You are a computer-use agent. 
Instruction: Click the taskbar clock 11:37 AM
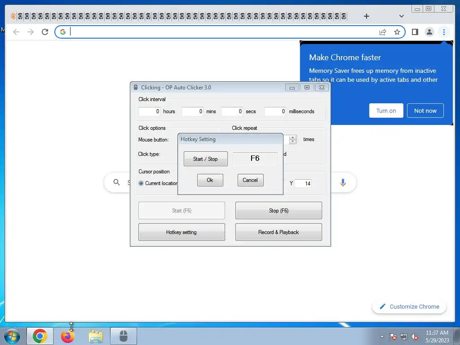pyautogui.click(x=437, y=333)
